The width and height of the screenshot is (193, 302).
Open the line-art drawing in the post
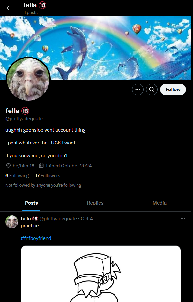tap(101, 274)
